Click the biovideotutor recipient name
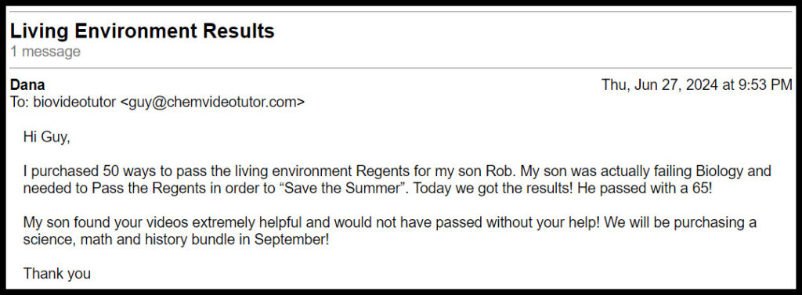The height and width of the screenshot is (295, 802). (74, 103)
